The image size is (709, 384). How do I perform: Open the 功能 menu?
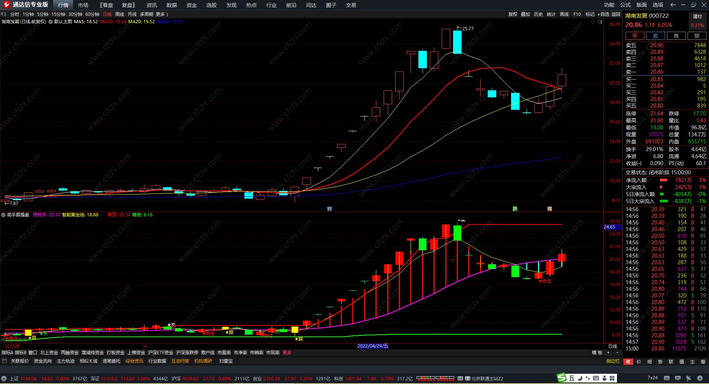coord(609,5)
